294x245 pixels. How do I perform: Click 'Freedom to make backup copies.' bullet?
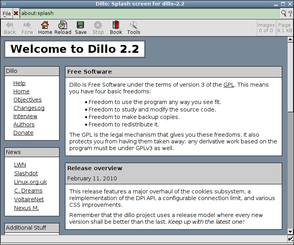[134, 117]
